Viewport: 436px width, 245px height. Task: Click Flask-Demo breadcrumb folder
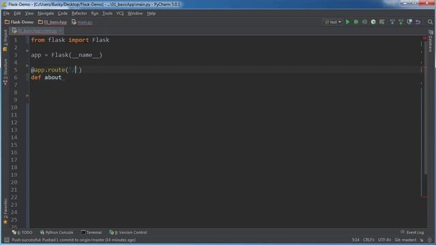coord(19,22)
